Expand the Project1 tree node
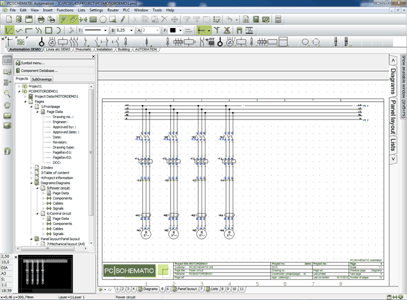Screen dimensions: 407x300 19,86
